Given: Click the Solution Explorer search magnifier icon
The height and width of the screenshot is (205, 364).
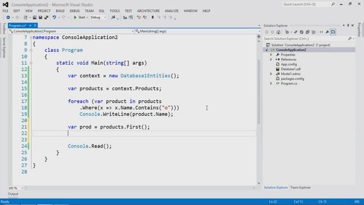Looking at the screenshot, I should pos(350,39).
